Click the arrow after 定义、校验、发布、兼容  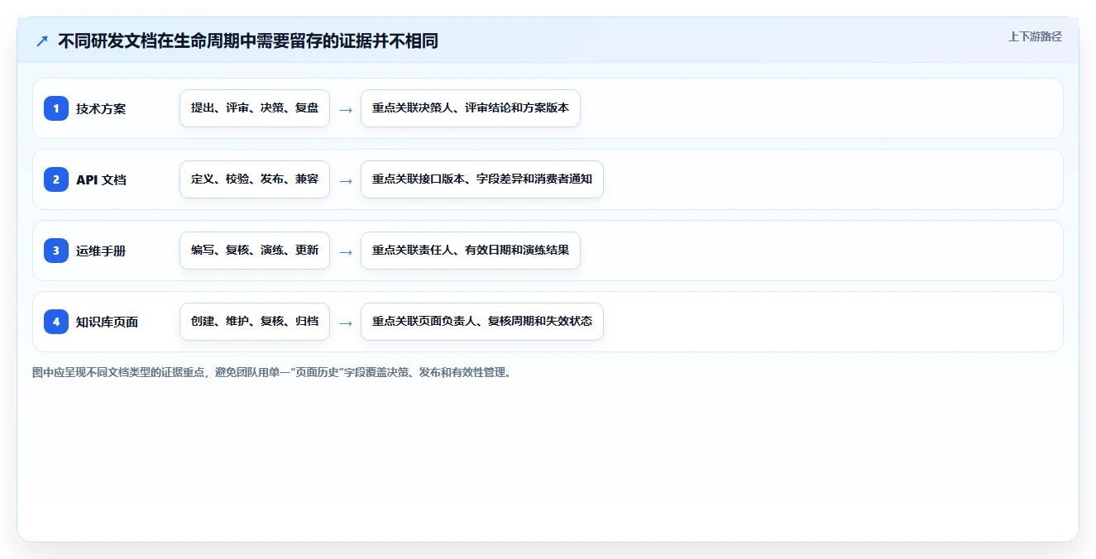(346, 180)
